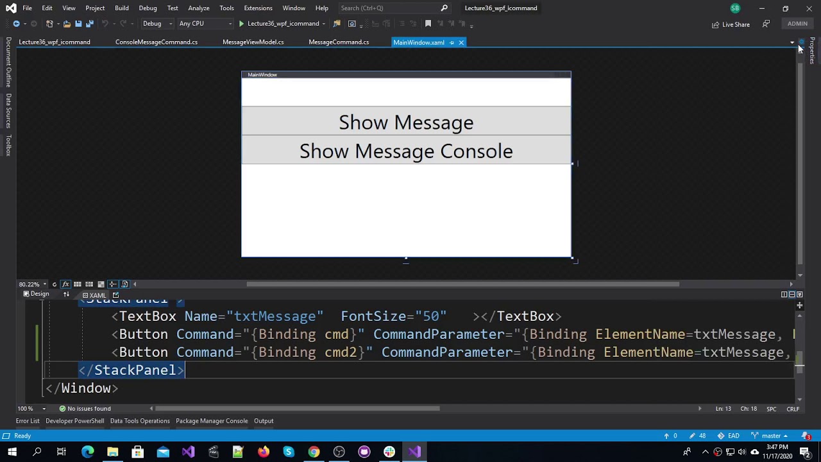Screen dimensions: 821x462
Task: Click code editor horizontal scrollbar thumb
Action: [298, 409]
